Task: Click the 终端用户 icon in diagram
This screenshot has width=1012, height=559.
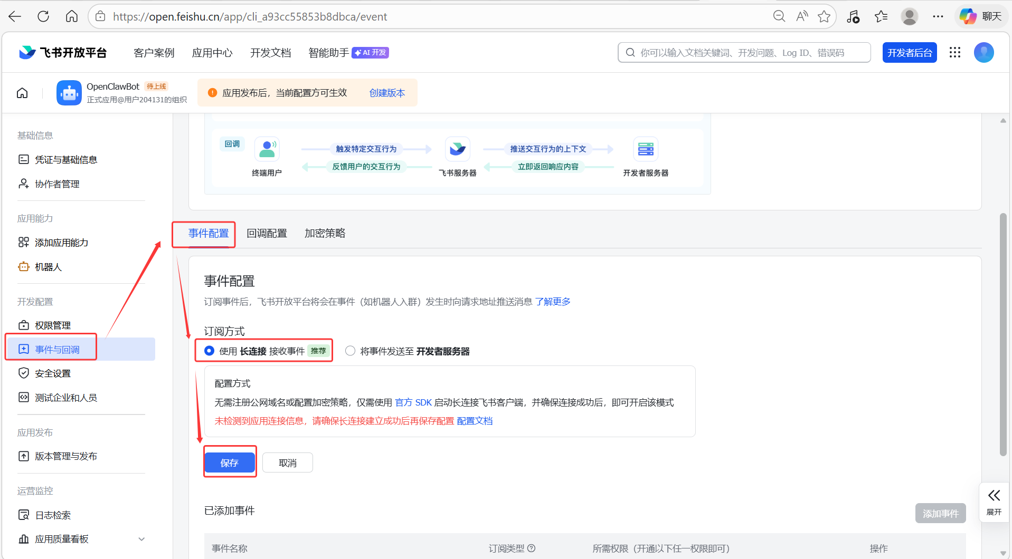Action: click(267, 149)
